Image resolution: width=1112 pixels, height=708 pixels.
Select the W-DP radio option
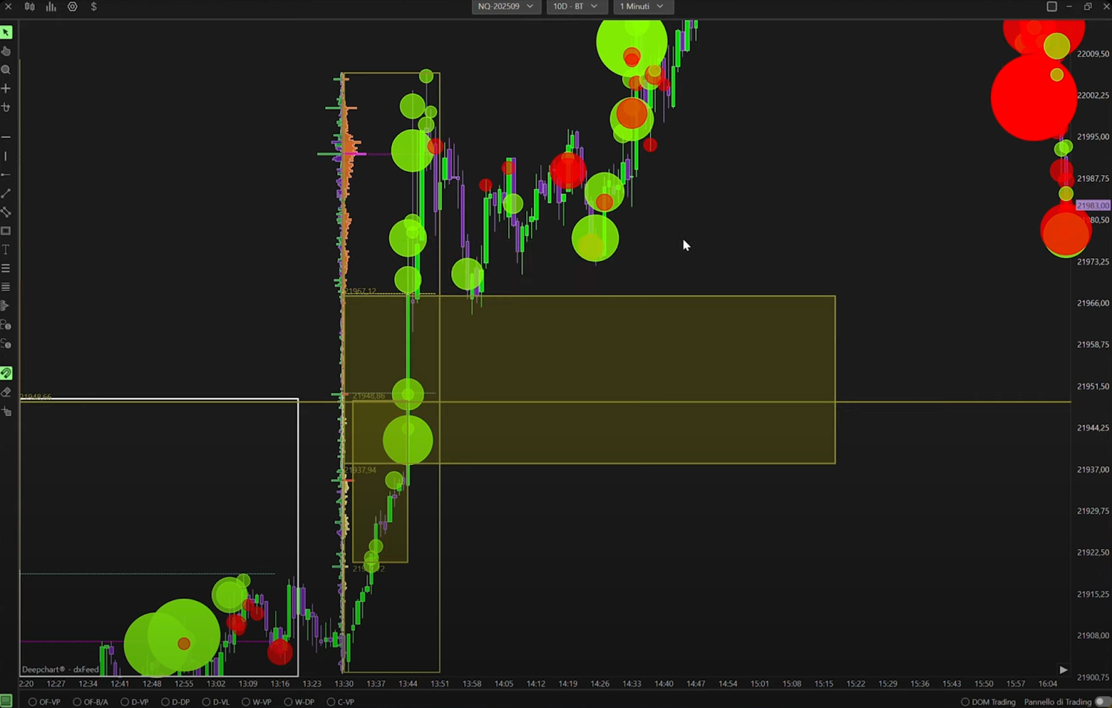coord(288,702)
